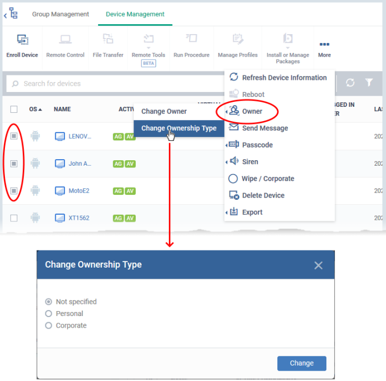Click the AG badge in MotoE2 row

tap(118, 191)
